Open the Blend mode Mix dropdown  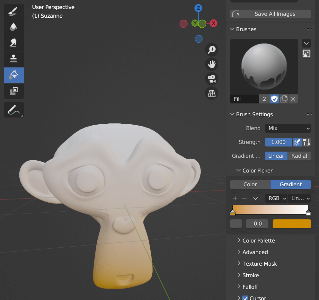[x=288, y=128]
